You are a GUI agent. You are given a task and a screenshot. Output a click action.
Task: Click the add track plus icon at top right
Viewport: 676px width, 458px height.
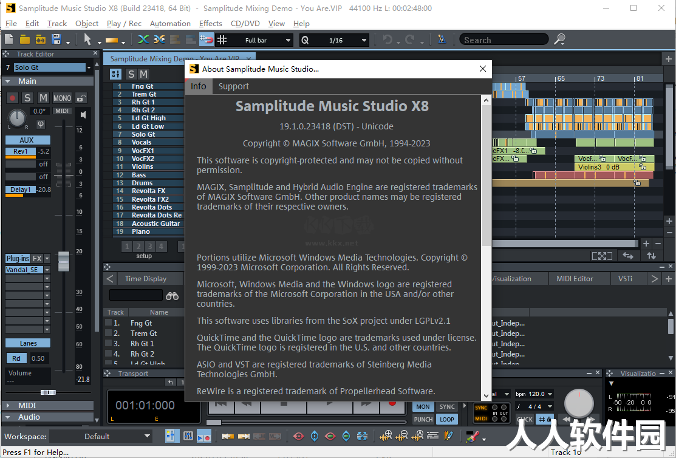pos(668,59)
